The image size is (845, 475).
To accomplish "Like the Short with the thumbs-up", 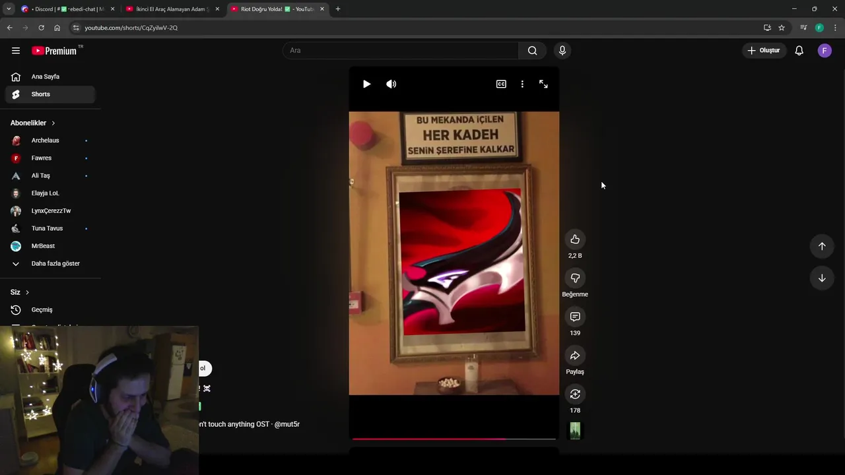I will point(575,239).
